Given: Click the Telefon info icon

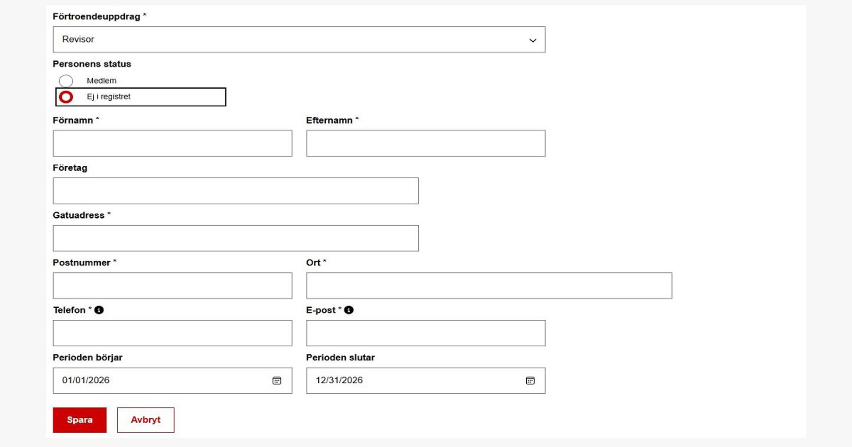Looking at the screenshot, I should coord(99,310).
